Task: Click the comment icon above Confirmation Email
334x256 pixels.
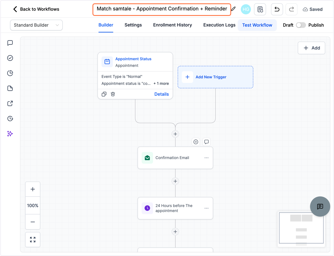Action: (x=207, y=142)
